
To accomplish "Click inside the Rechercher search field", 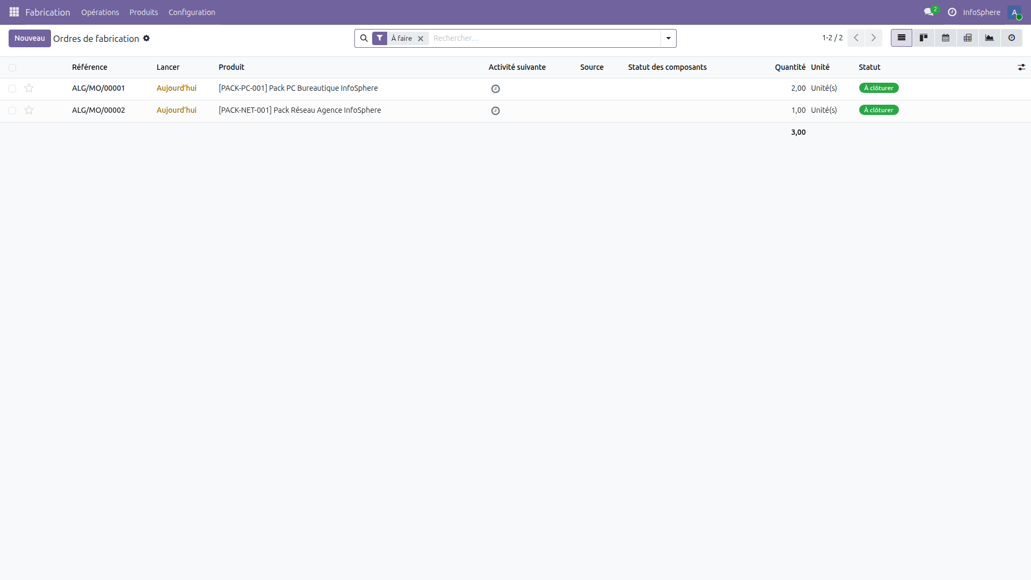I will 537,38.
